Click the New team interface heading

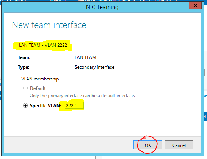coord(49,25)
